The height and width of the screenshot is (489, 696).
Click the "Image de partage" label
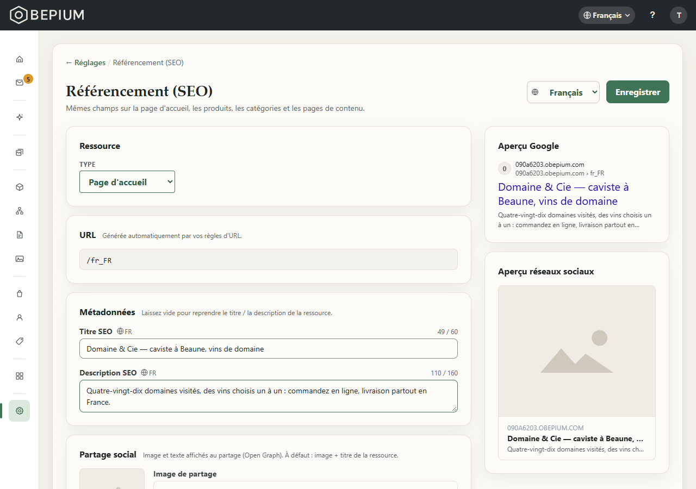pyautogui.click(x=185, y=474)
